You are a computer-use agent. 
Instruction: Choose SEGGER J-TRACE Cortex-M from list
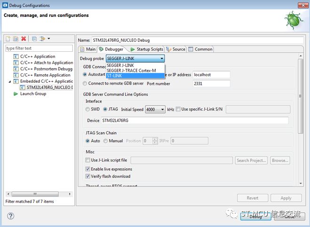click(x=135, y=70)
